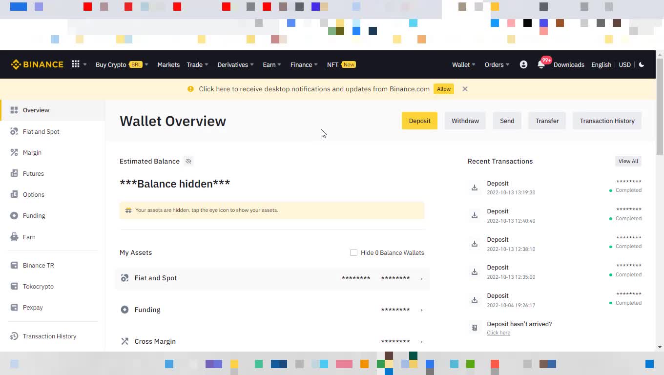This screenshot has width=664, height=375.
Task: Change currency from USD
Action: 625,64
